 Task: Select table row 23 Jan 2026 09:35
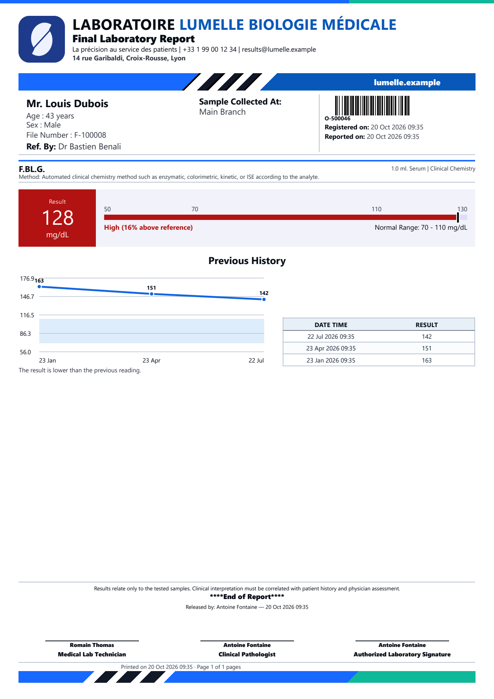pos(379,360)
